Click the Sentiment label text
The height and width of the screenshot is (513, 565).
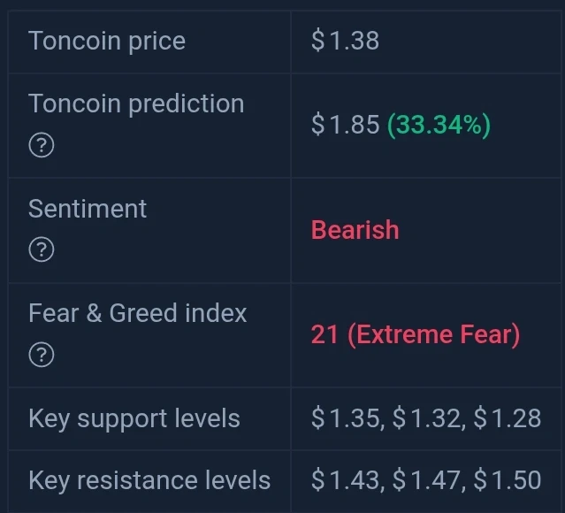88,209
